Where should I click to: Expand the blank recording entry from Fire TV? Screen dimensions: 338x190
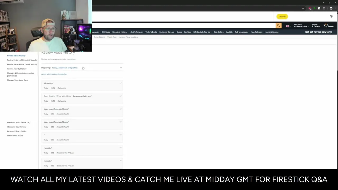pos(120,135)
